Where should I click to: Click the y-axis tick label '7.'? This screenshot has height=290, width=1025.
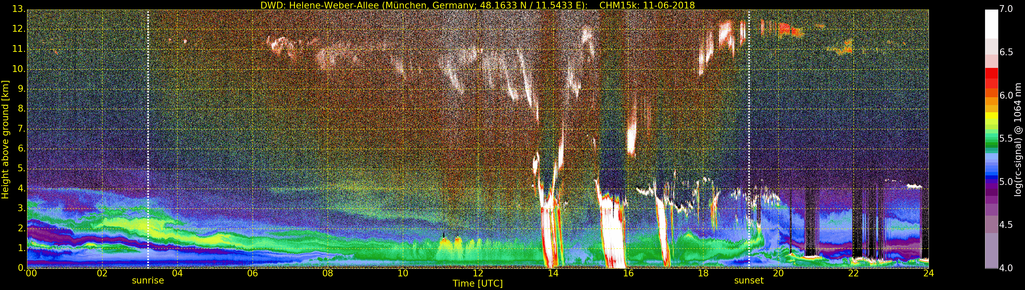point(22,129)
